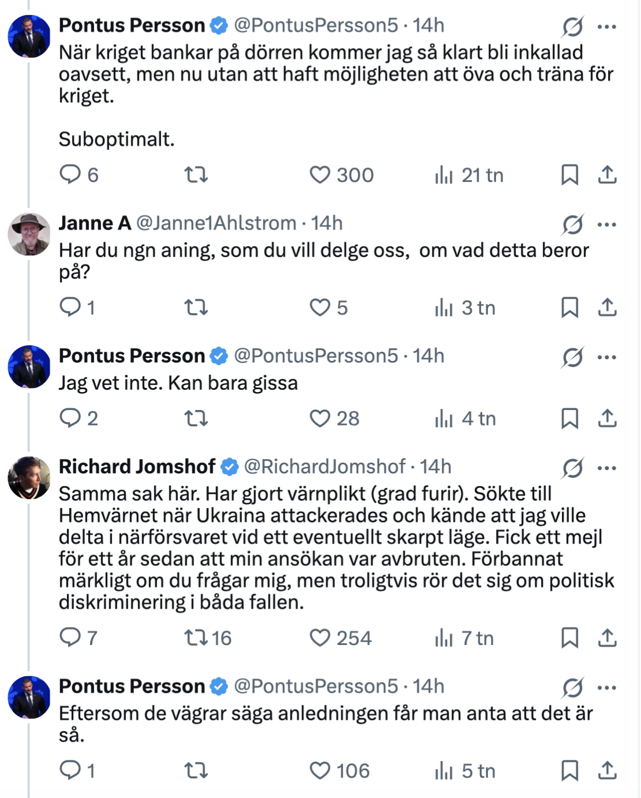Open Janne A's avatar with hat
641x798 pixels.
pyautogui.click(x=29, y=234)
